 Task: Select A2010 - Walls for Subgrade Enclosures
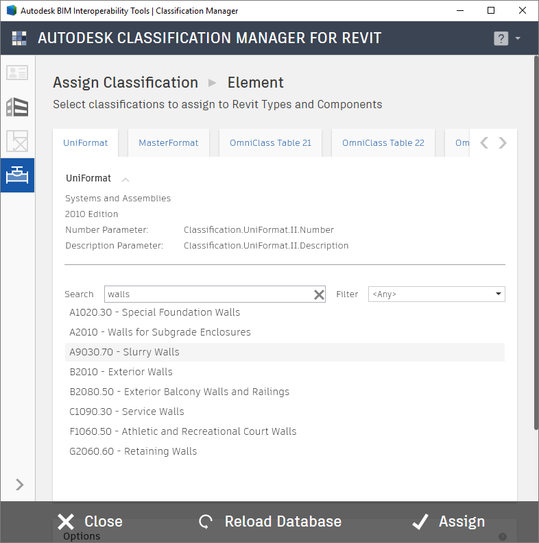tap(285, 332)
